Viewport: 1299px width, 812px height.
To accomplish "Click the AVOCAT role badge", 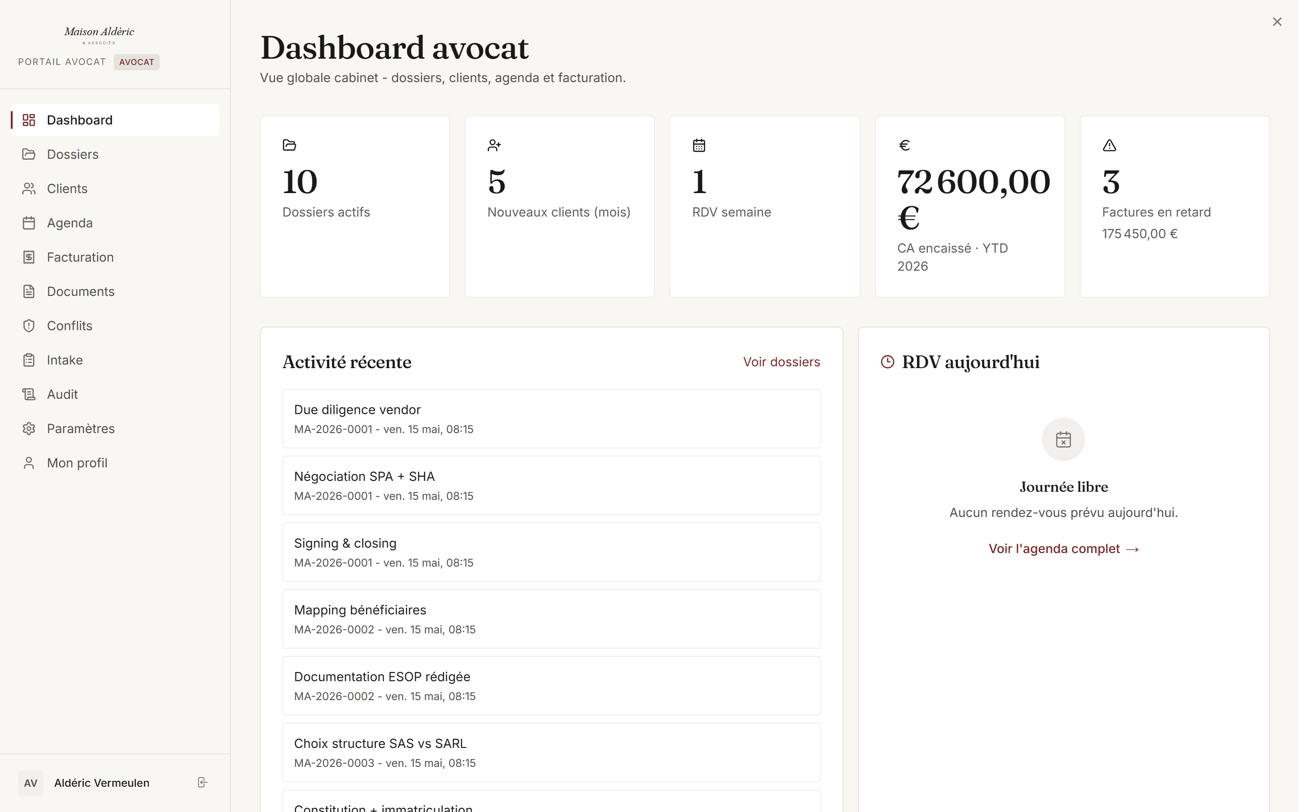I will pyautogui.click(x=136, y=62).
